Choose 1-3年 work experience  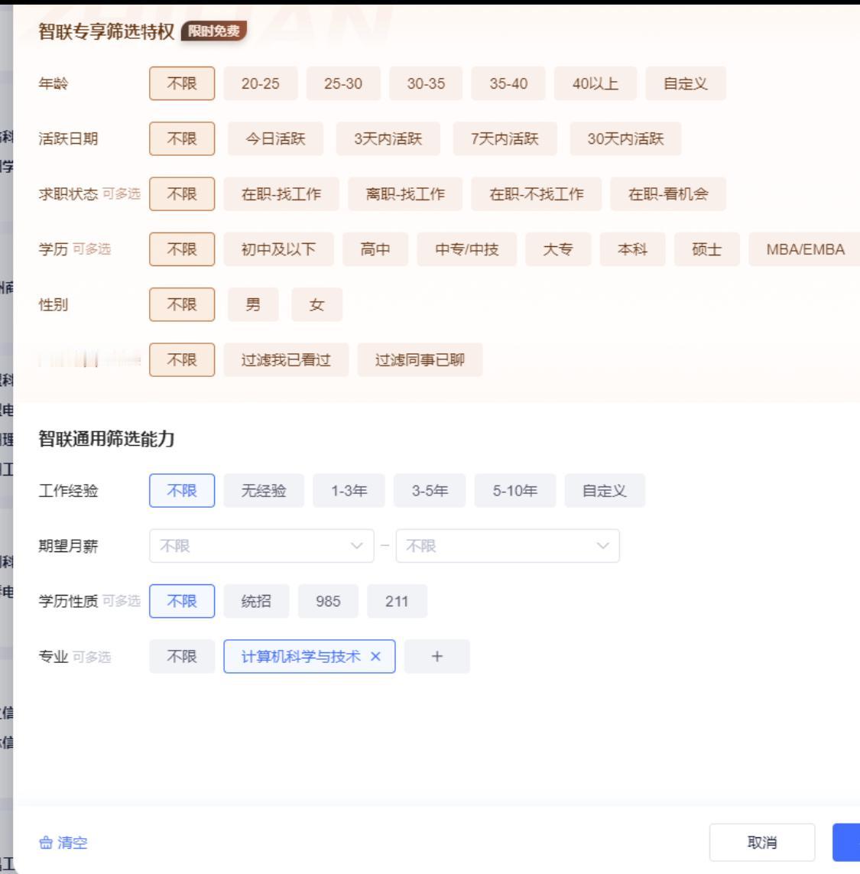point(349,490)
